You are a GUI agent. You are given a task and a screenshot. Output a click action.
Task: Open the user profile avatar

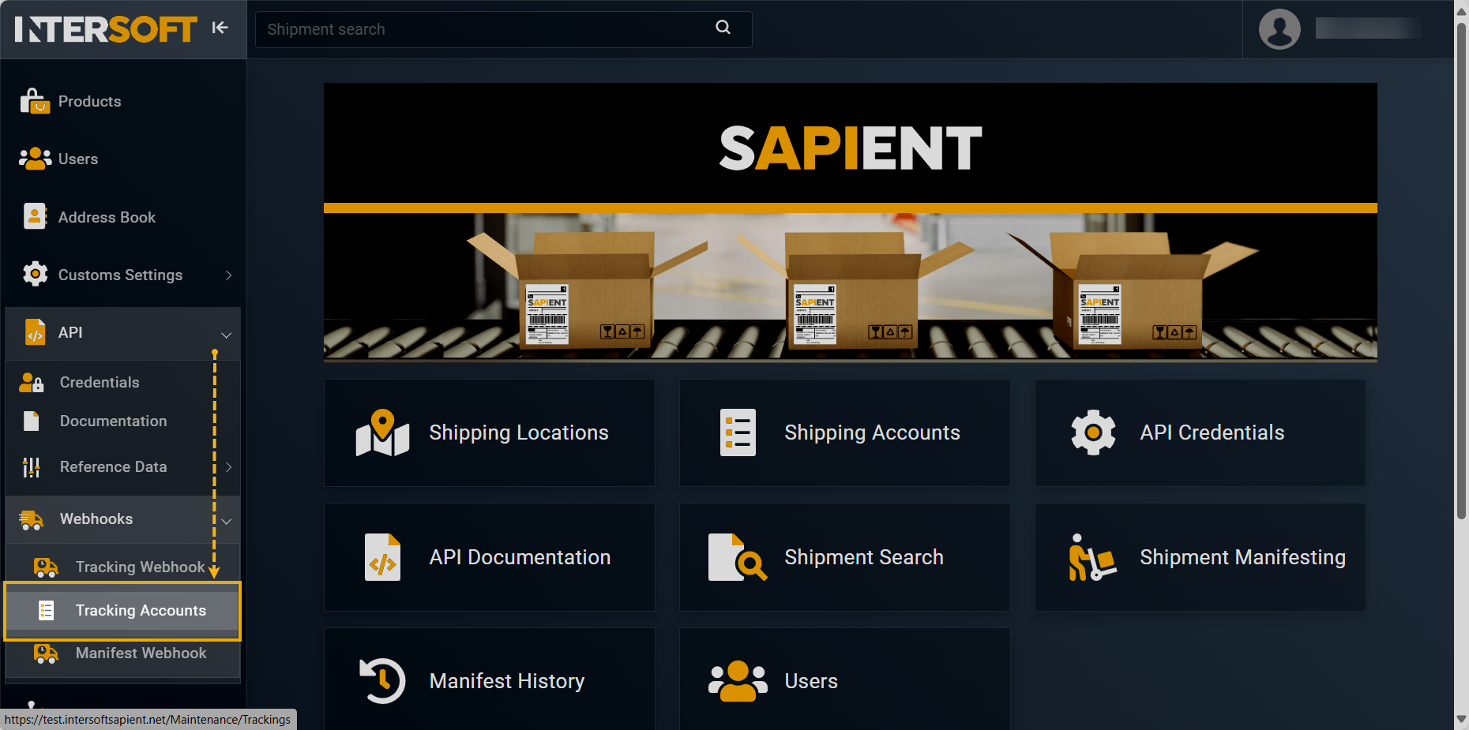tap(1279, 29)
